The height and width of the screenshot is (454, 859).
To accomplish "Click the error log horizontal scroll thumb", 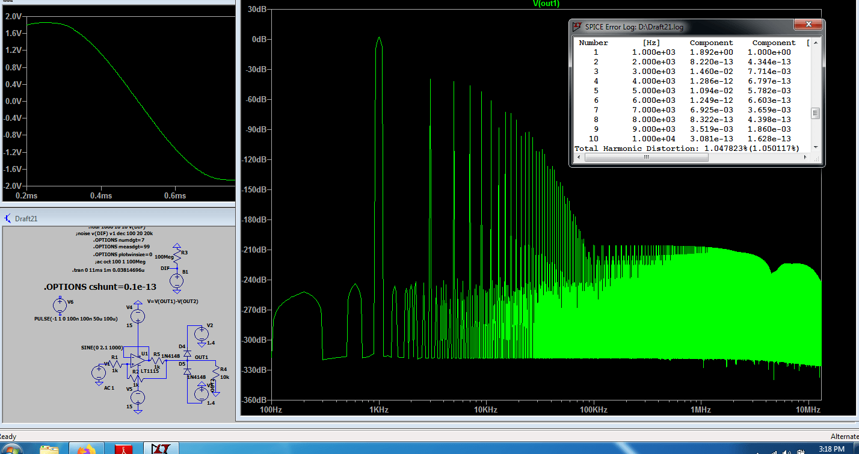I will pos(647,158).
